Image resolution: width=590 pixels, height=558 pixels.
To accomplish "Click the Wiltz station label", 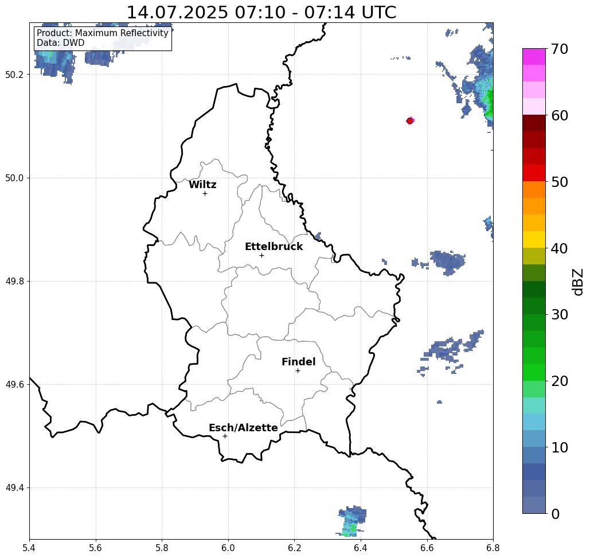I will [202, 184].
